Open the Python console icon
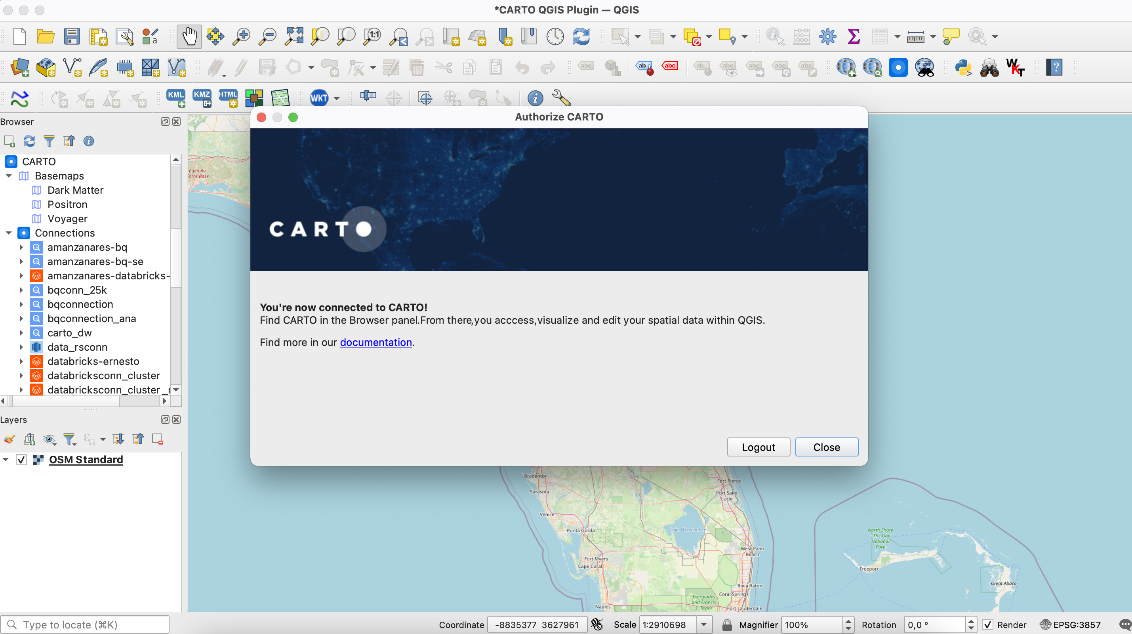 coord(963,68)
